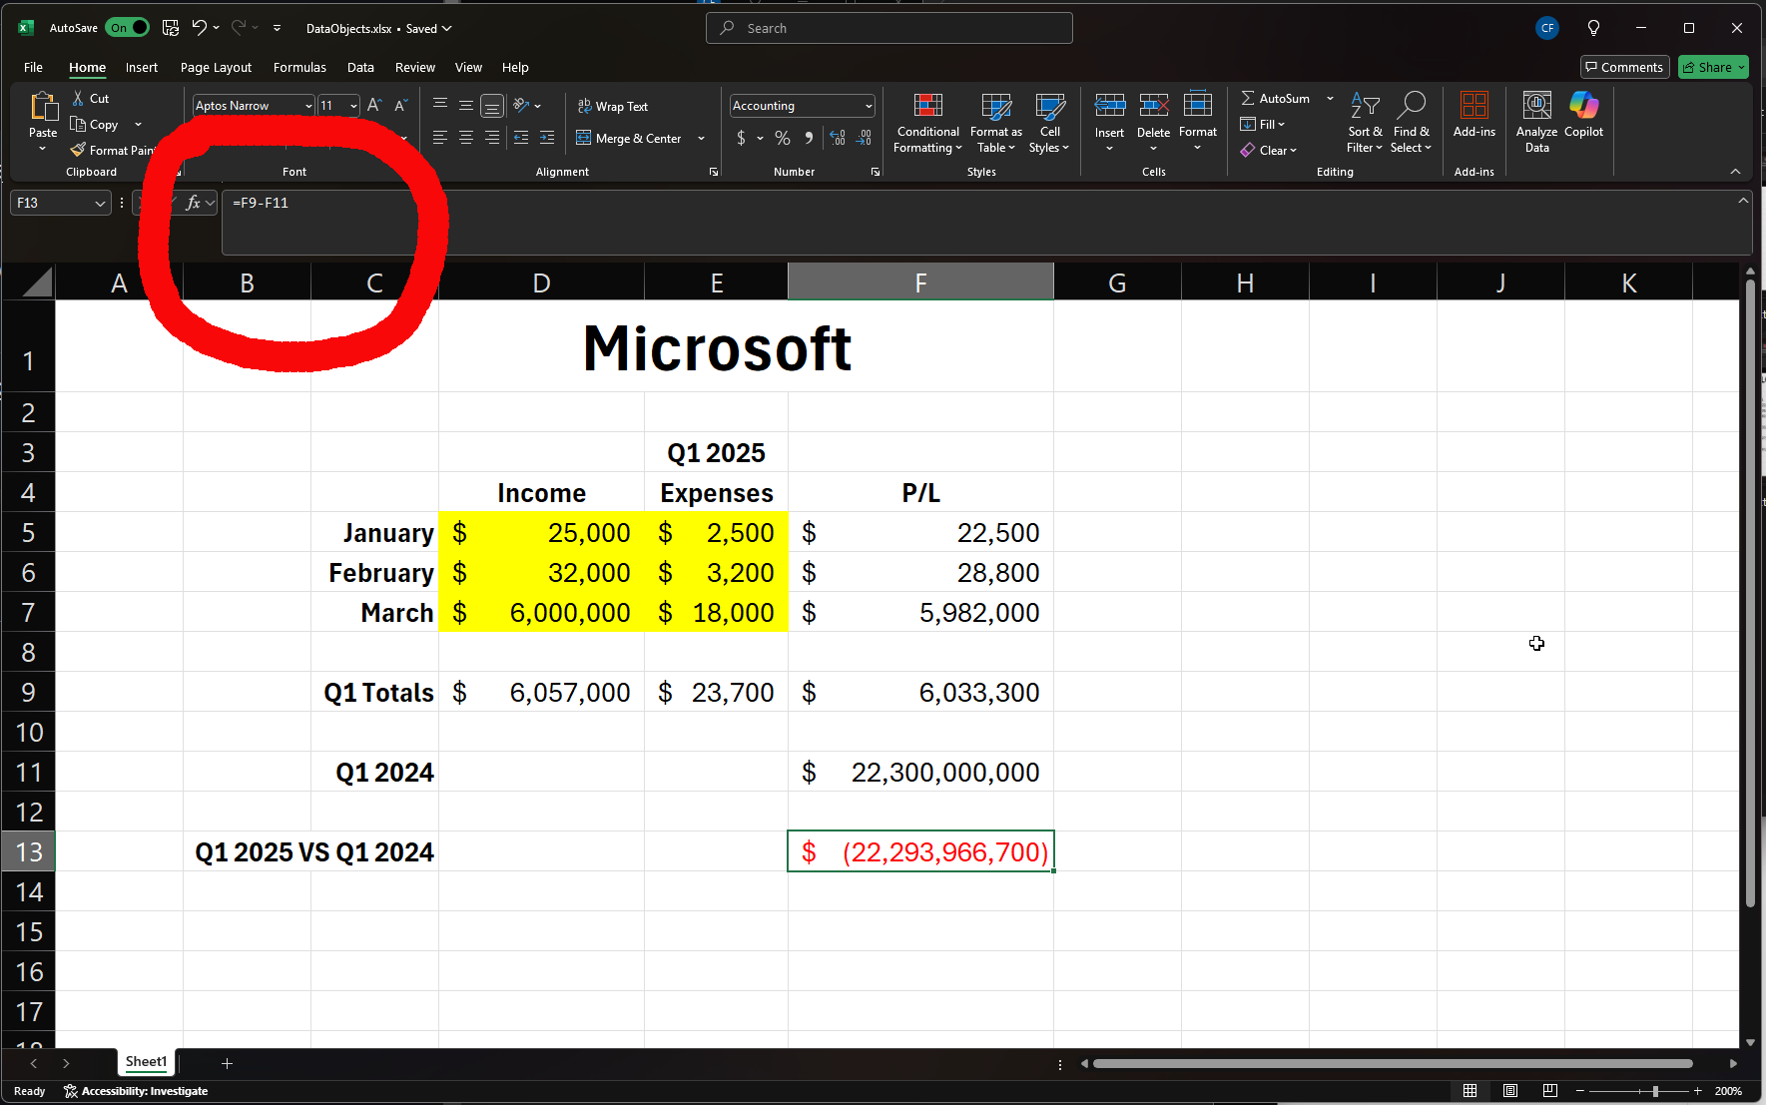Click the Save icon in title bar

[x=171, y=28]
